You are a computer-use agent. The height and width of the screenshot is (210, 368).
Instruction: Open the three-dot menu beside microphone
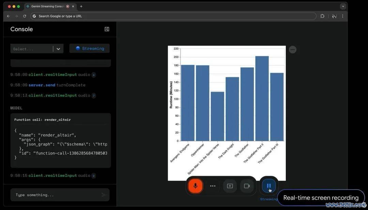213,186
